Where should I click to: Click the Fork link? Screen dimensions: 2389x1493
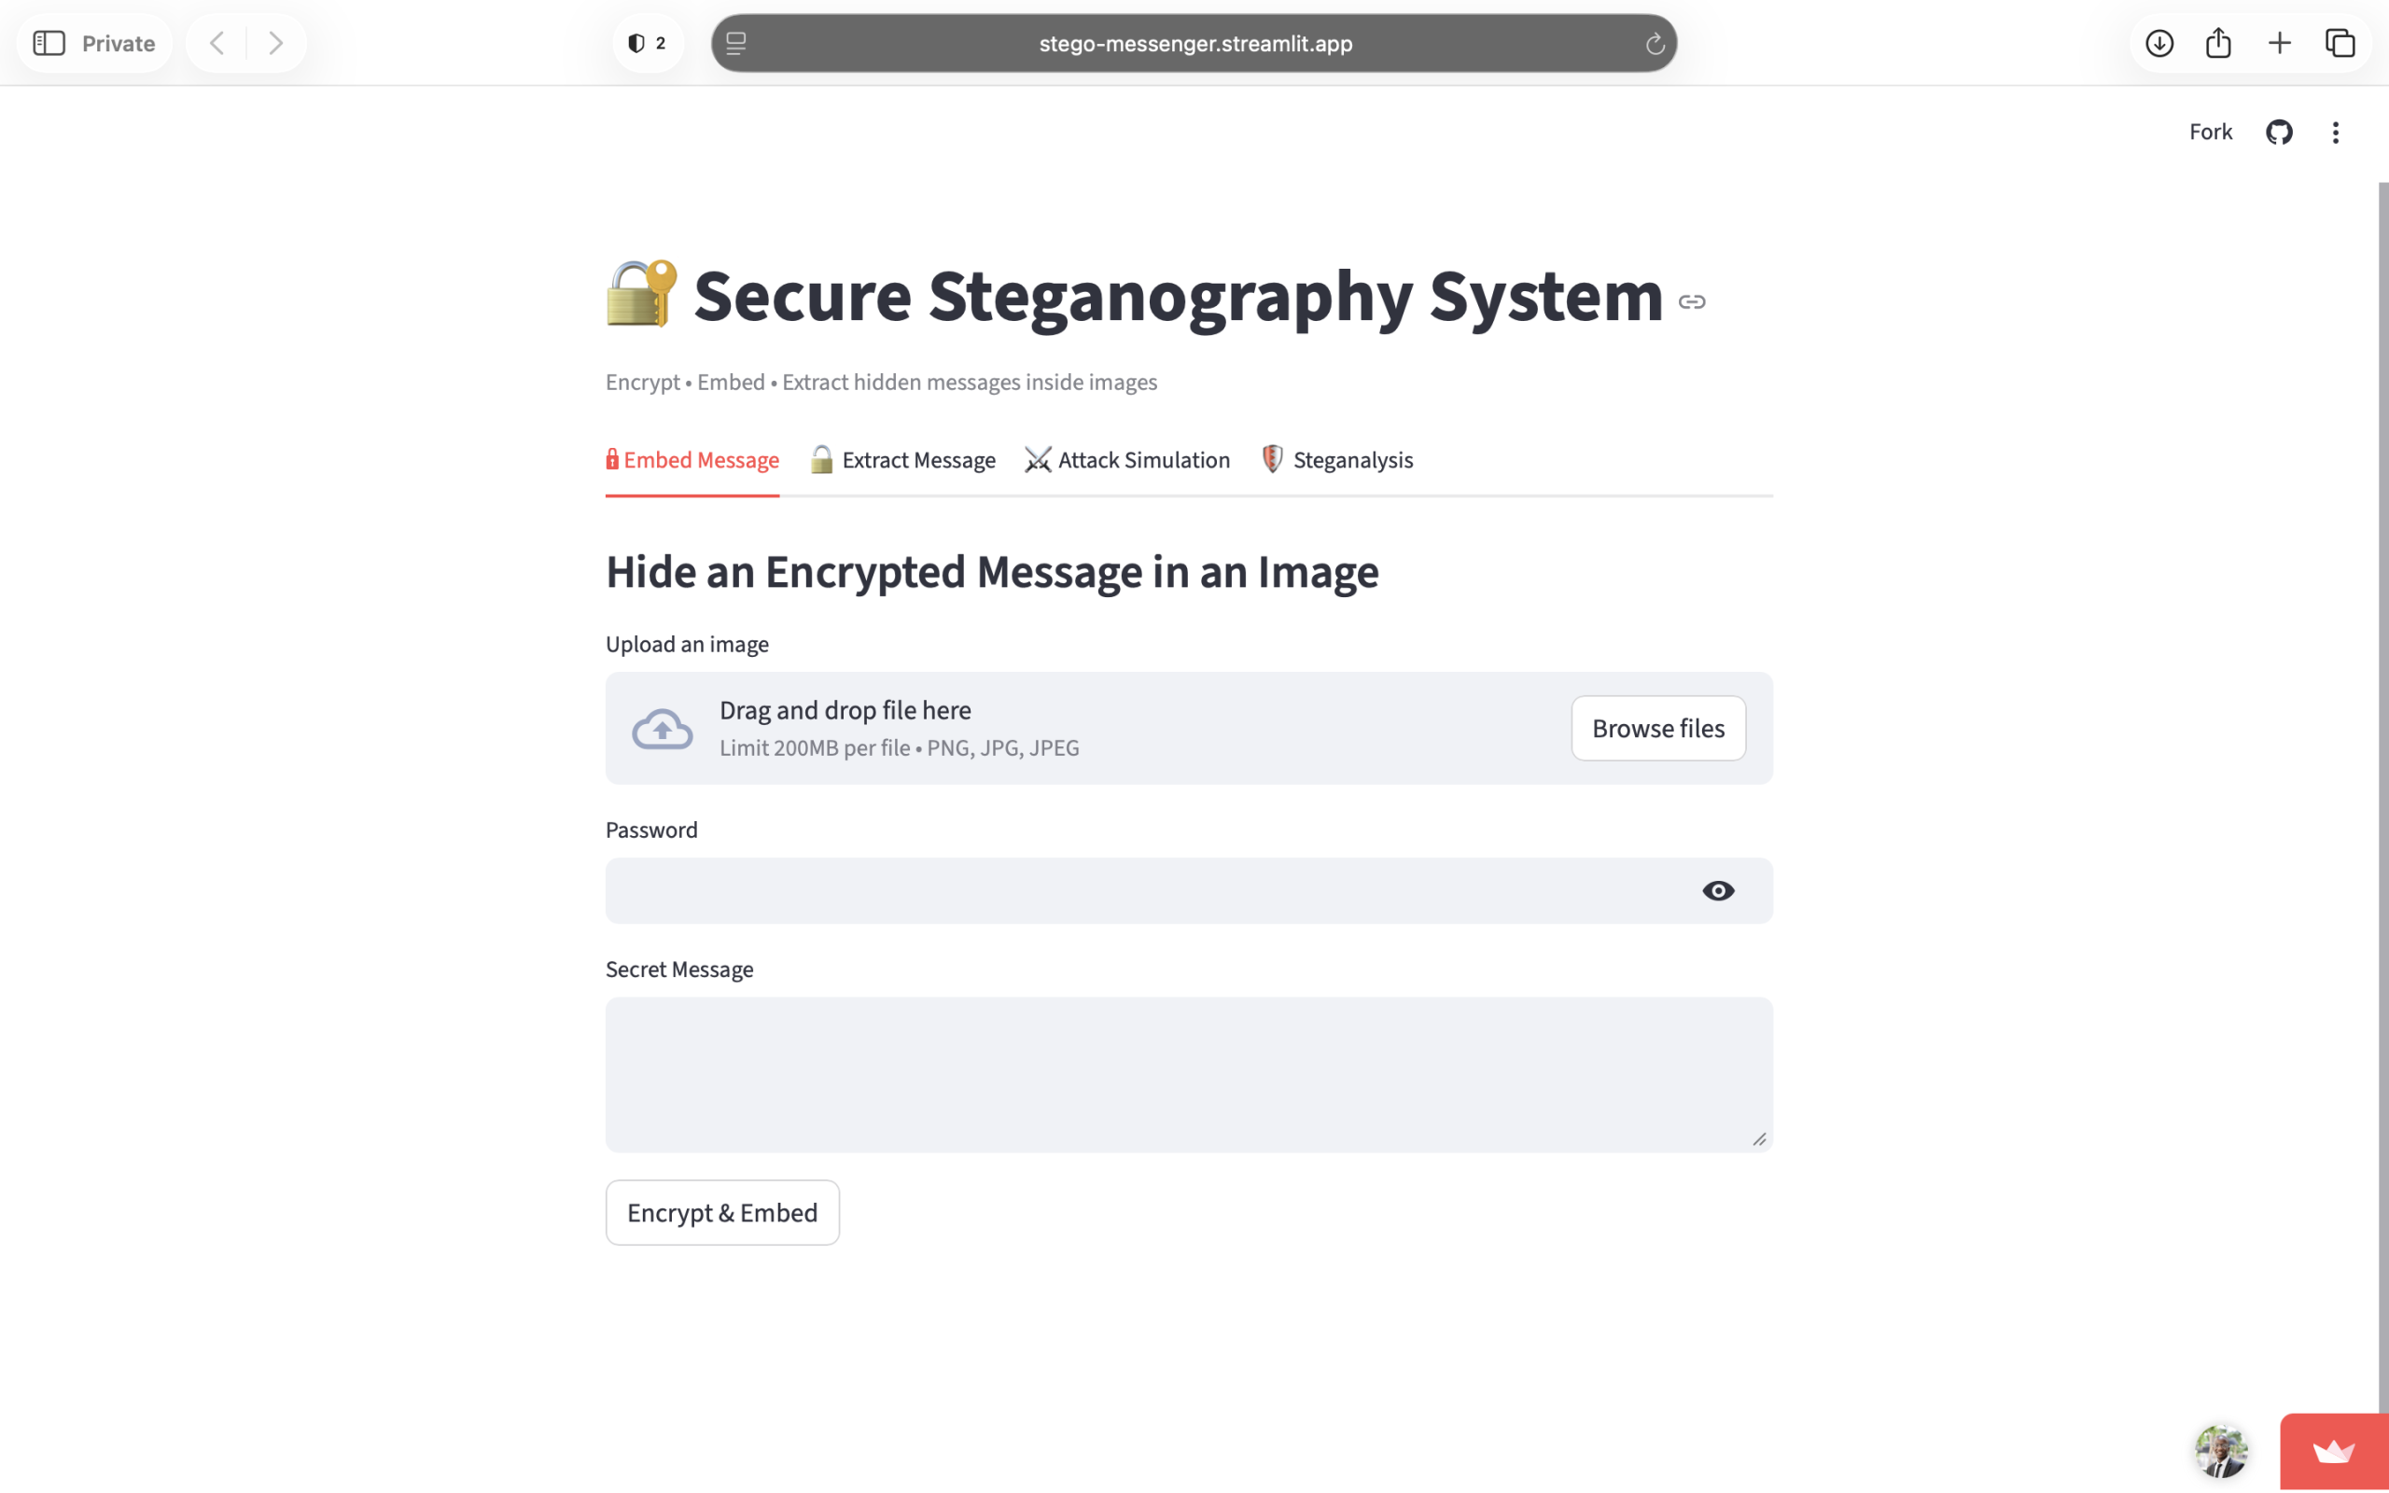(2211, 133)
